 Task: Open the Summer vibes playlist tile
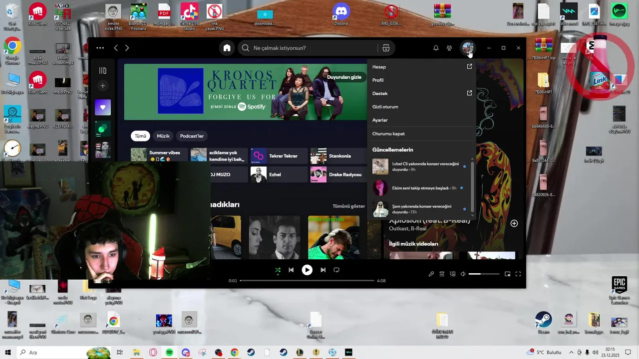click(x=159, y=156)
